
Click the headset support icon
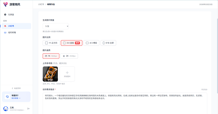pyautogui.click(x=7, y=97)
